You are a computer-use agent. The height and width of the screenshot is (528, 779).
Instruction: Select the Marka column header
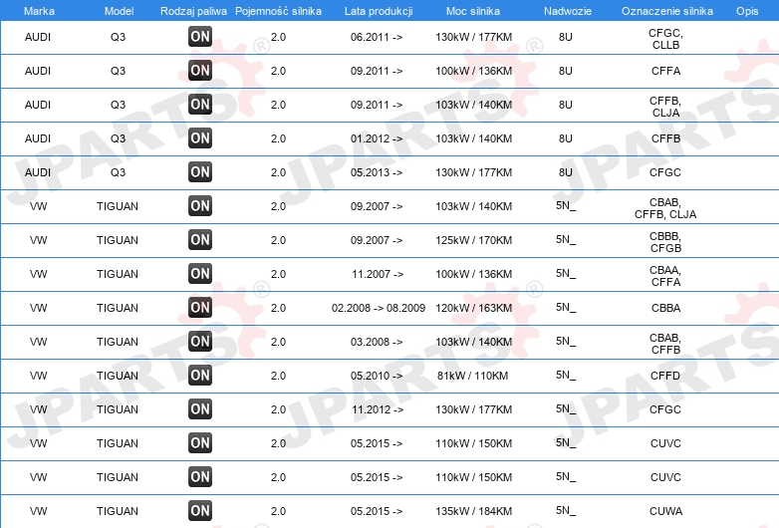pos(39,11)
